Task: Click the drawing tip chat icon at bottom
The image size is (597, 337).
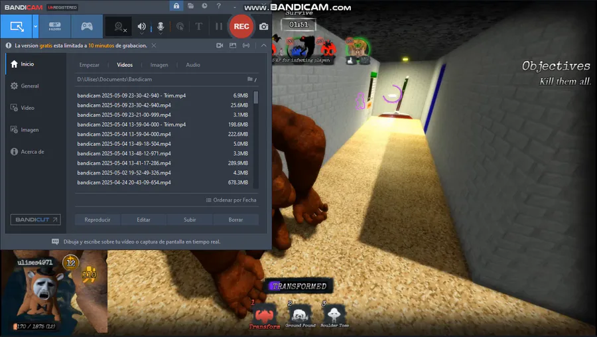Action: pos(55,241)
